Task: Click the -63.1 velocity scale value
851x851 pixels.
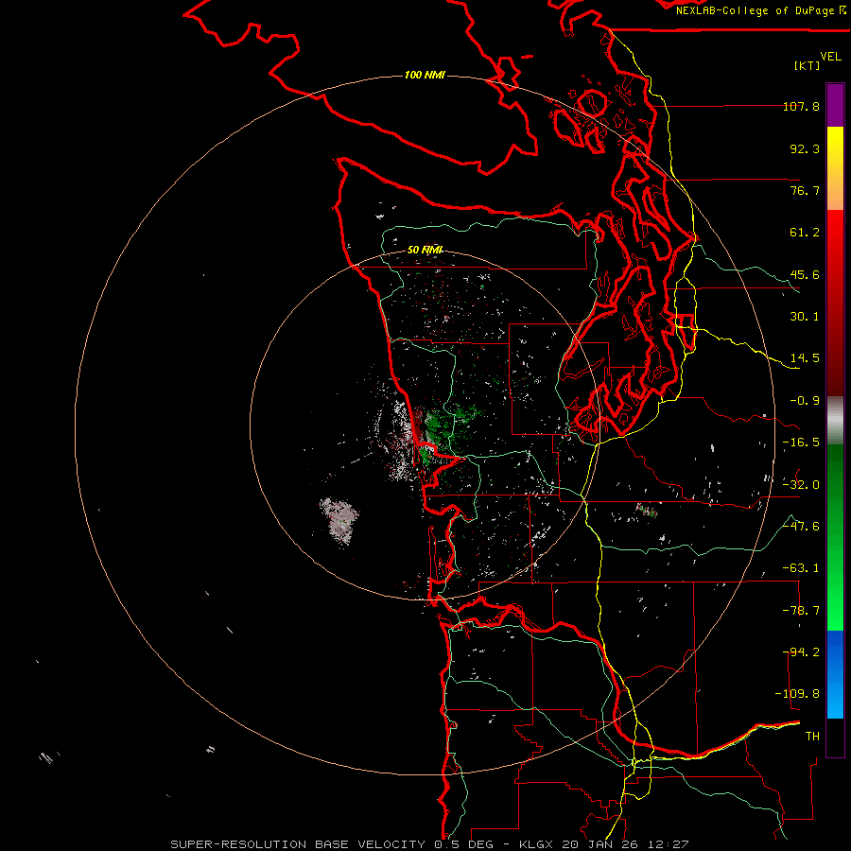Action: [801, 568]
